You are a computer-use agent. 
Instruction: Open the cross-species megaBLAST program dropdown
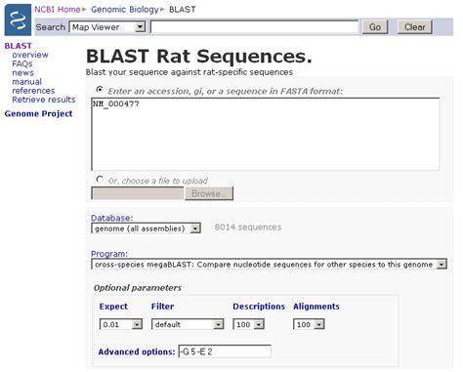[270, 265]
